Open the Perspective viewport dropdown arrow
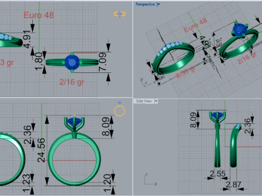The image size is (262, 196). [x=158, y=4]
